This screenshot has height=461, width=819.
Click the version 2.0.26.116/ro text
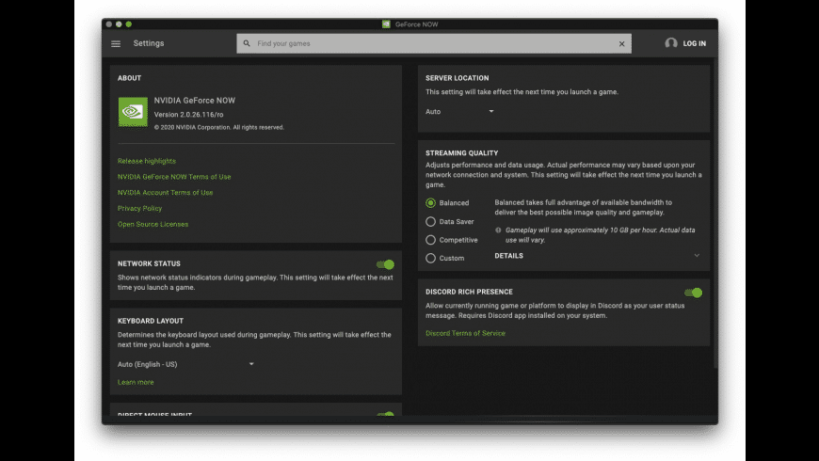tap(188, 115)
